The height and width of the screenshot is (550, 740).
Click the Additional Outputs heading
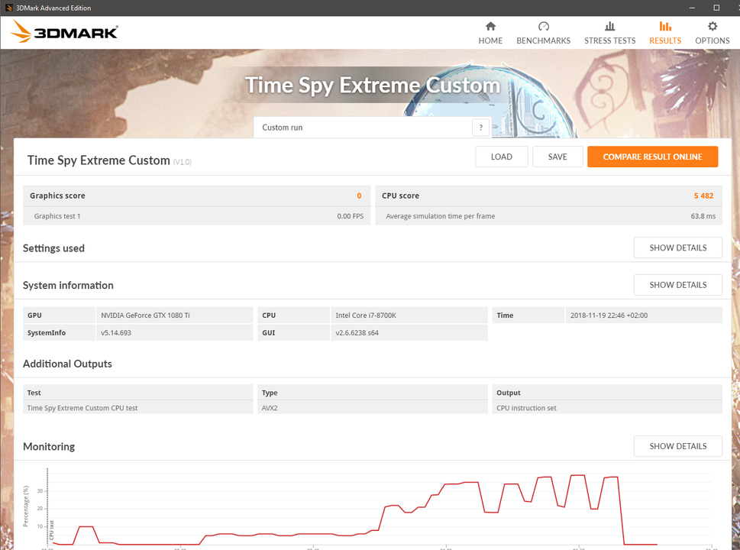(x=67, y=364)
